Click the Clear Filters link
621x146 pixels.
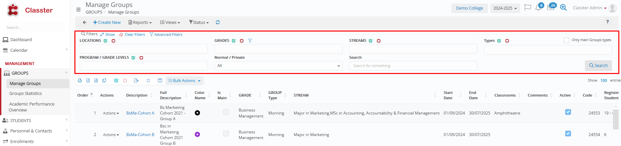coord(132,35)
